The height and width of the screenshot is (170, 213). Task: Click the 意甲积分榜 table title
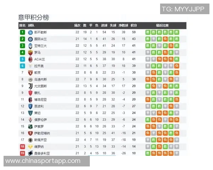click(33, 17)
